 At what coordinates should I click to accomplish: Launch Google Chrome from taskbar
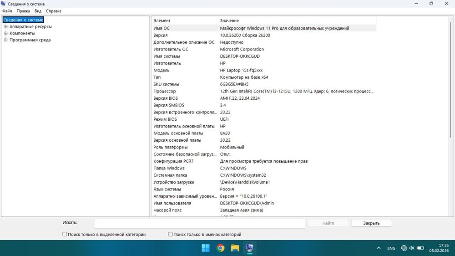tap(221, 248)
